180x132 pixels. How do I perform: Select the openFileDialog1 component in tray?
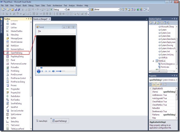[60, 121]
